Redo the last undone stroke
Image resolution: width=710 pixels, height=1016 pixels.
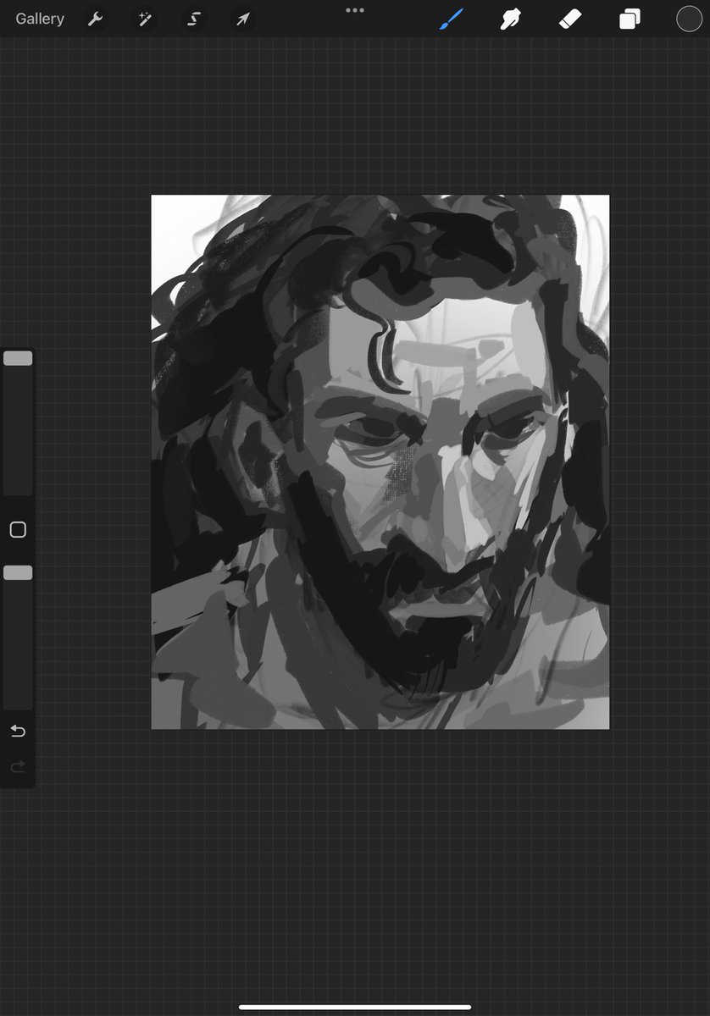point(18,767)
